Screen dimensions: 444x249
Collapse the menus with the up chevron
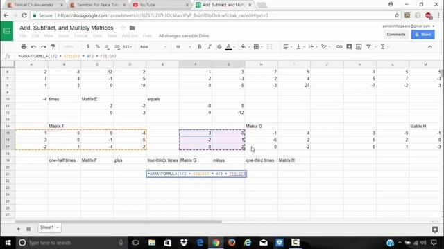point(430,46)
